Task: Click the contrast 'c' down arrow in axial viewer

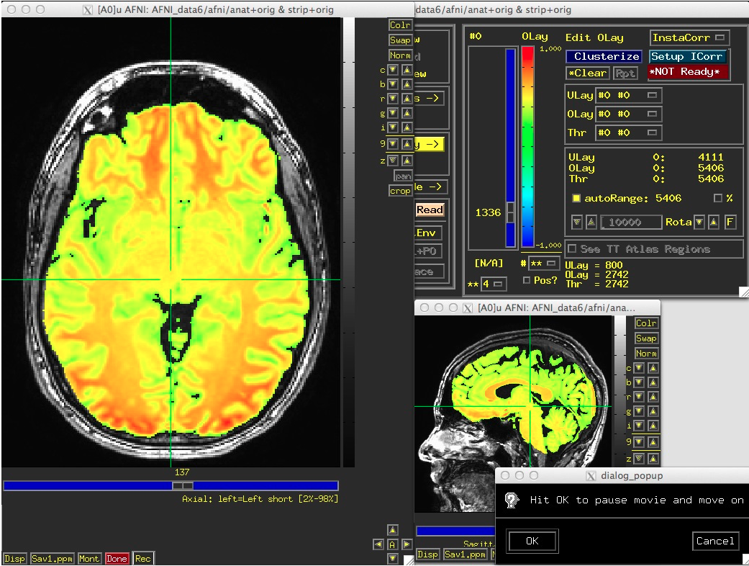Action: click(x=393, y=70)
